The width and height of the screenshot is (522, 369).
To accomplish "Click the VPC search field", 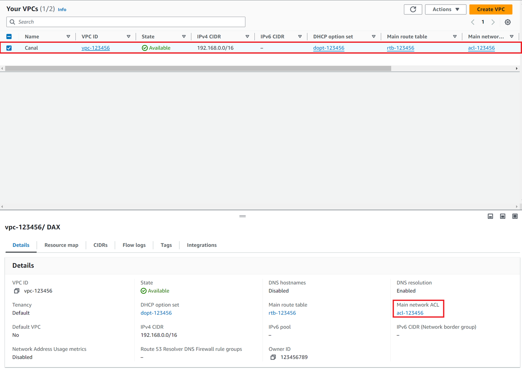I will click(126, 22).
